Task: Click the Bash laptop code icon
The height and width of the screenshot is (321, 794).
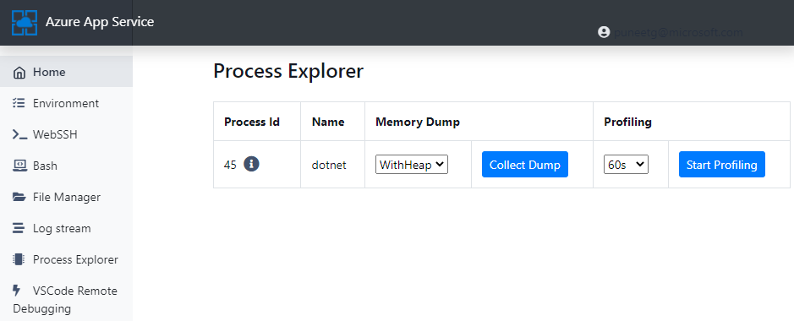Action: 19,166
